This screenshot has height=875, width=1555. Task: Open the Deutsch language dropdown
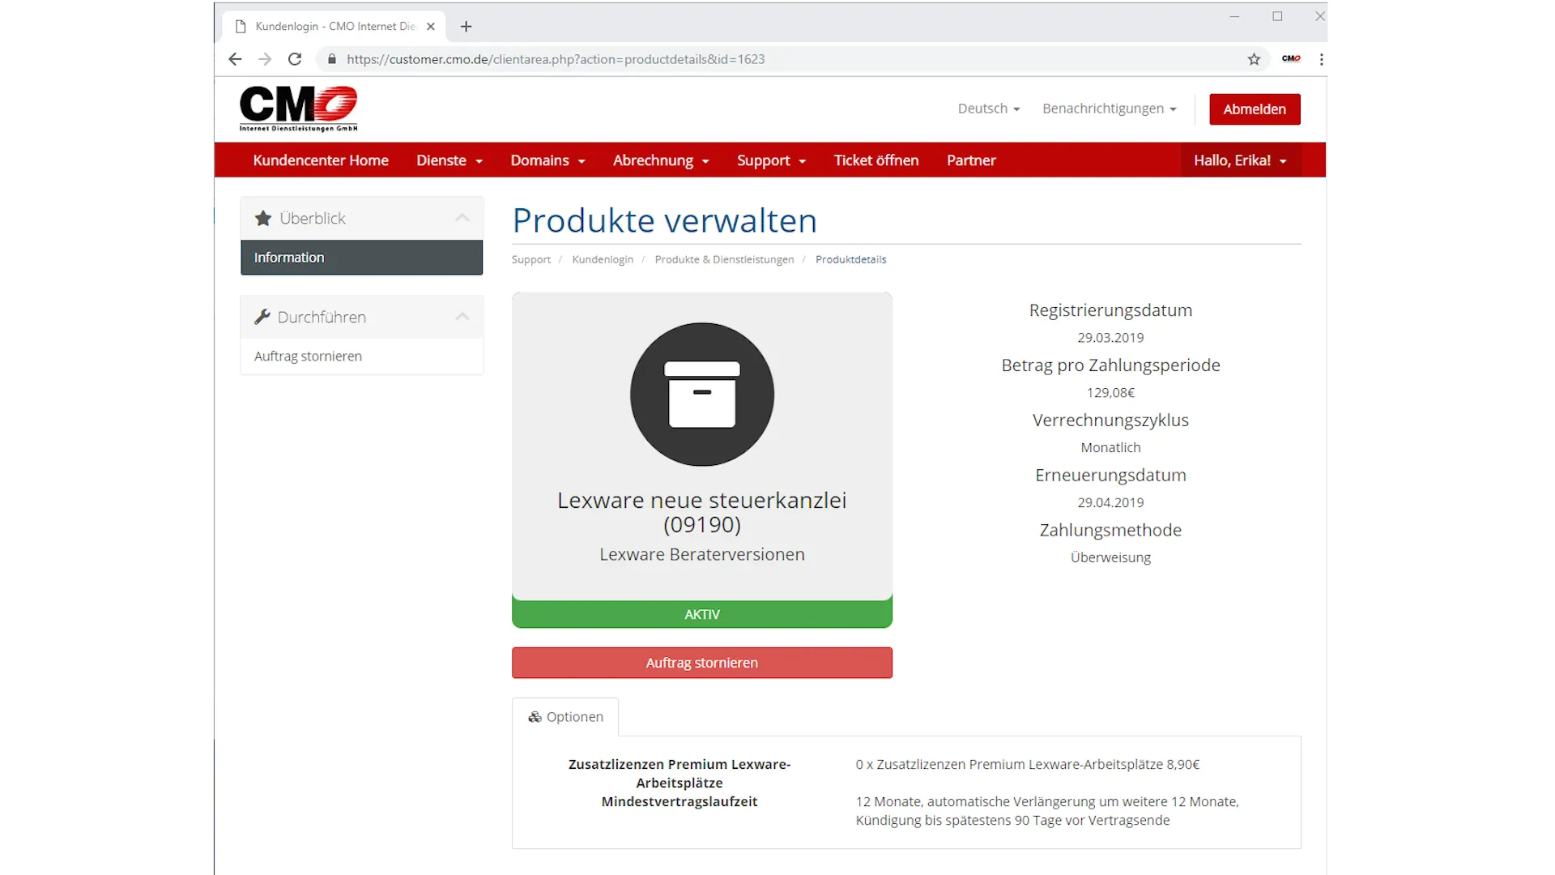point(989,109)
